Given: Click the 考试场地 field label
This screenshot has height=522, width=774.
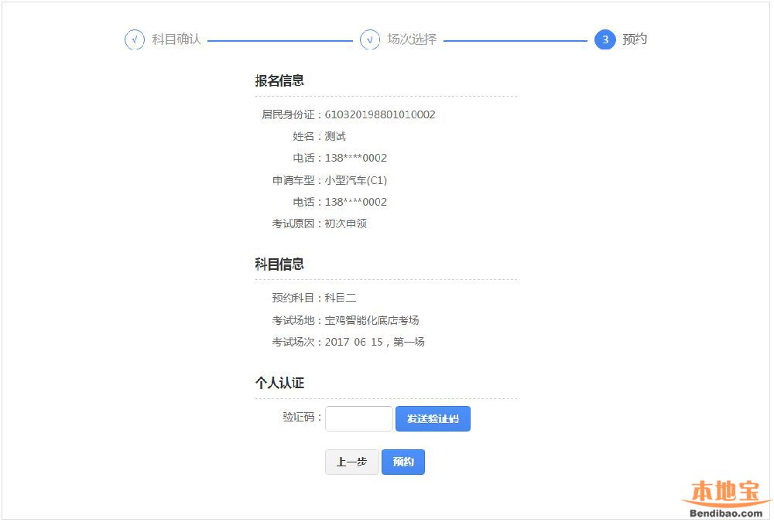Looking at the screenshot, I should (293, 320).
